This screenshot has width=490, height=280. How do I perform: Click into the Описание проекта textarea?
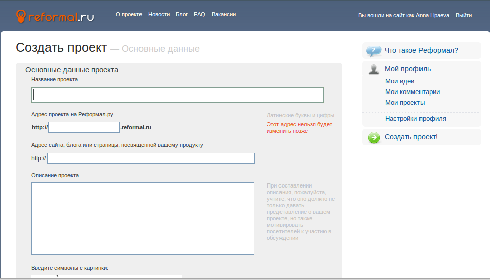pos(143,218)
